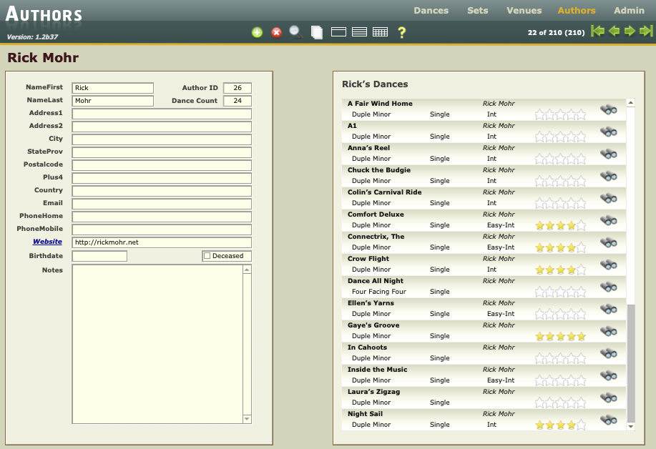656x449 pixels.
Task: Switch to form view layout icon
Action: click(x=339, y=32)
